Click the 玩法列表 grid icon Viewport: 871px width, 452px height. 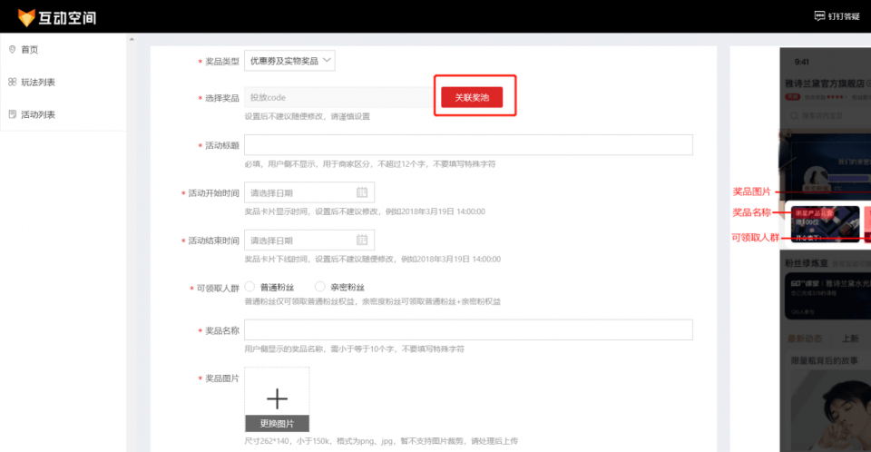(x=12, y=82)
